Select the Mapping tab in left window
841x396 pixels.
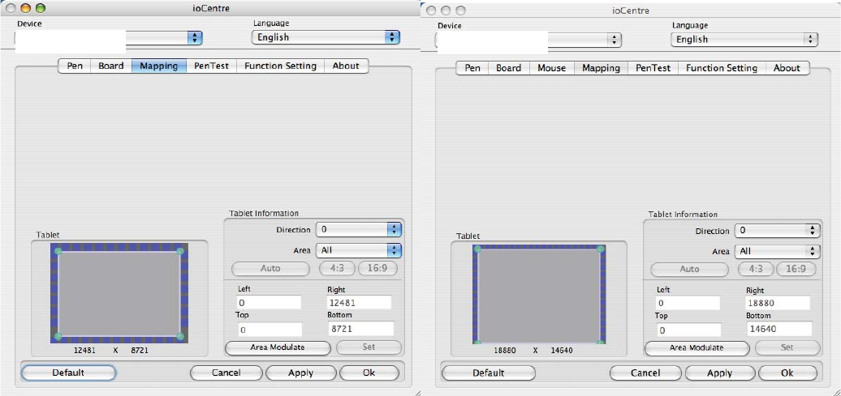(x=159, y=66)
